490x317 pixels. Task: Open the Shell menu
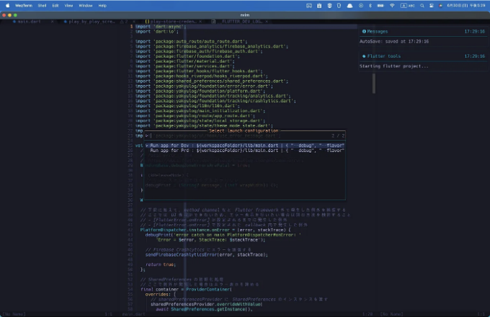tap(43, 6)
